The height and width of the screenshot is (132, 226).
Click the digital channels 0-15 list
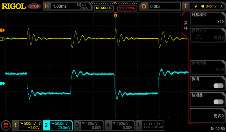point(153,125)
